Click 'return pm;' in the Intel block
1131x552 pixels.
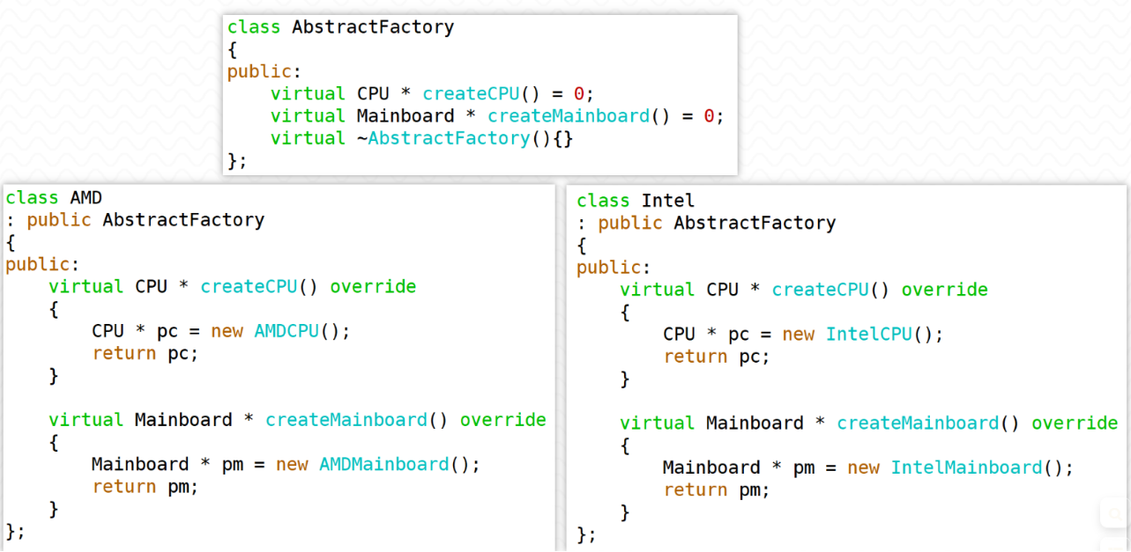click(717, 489)
